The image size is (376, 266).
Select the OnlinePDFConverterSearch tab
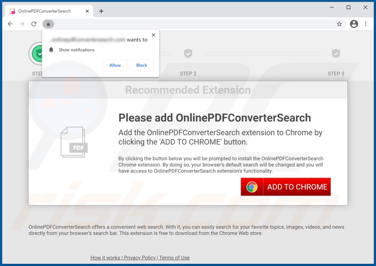click(x=49, y=11)
